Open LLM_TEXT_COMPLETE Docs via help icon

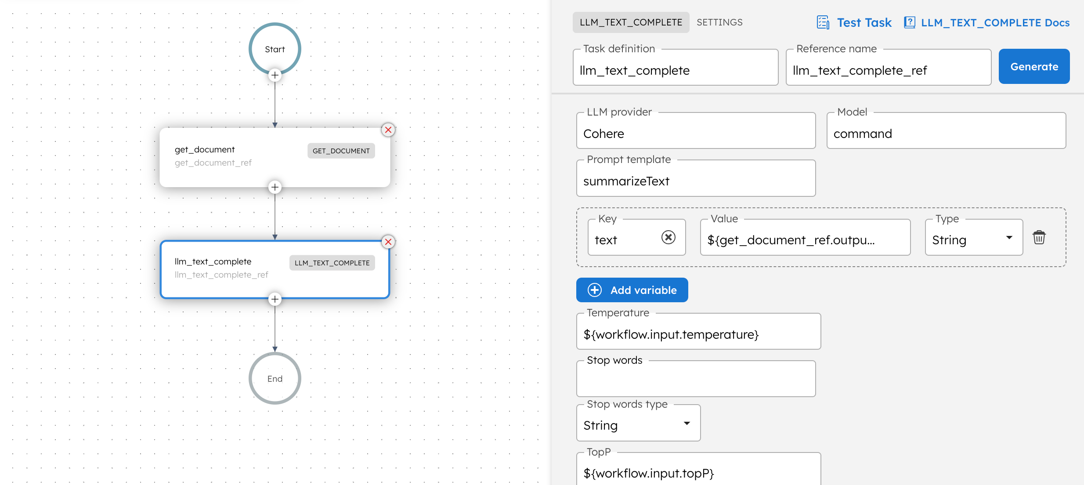pos(910,22)
